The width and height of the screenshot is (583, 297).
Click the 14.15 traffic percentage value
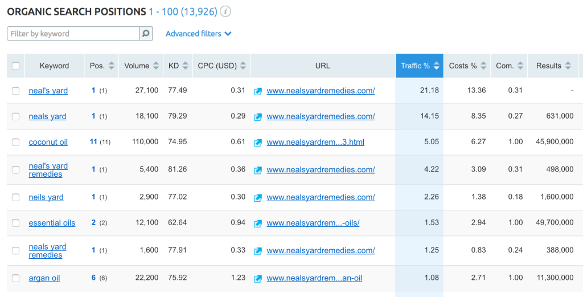click(429, 116)
